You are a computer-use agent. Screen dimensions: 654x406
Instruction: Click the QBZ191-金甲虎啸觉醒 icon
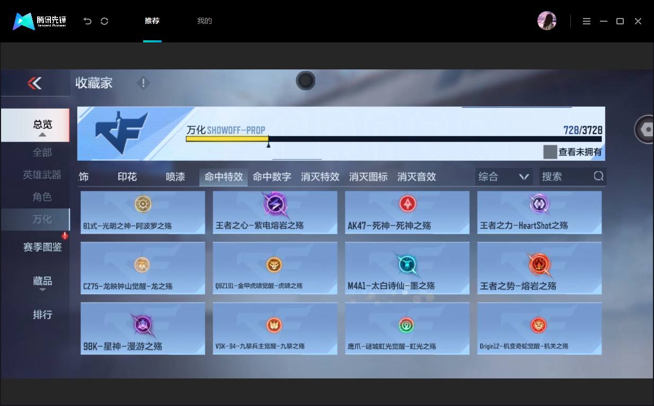[274, 264]
